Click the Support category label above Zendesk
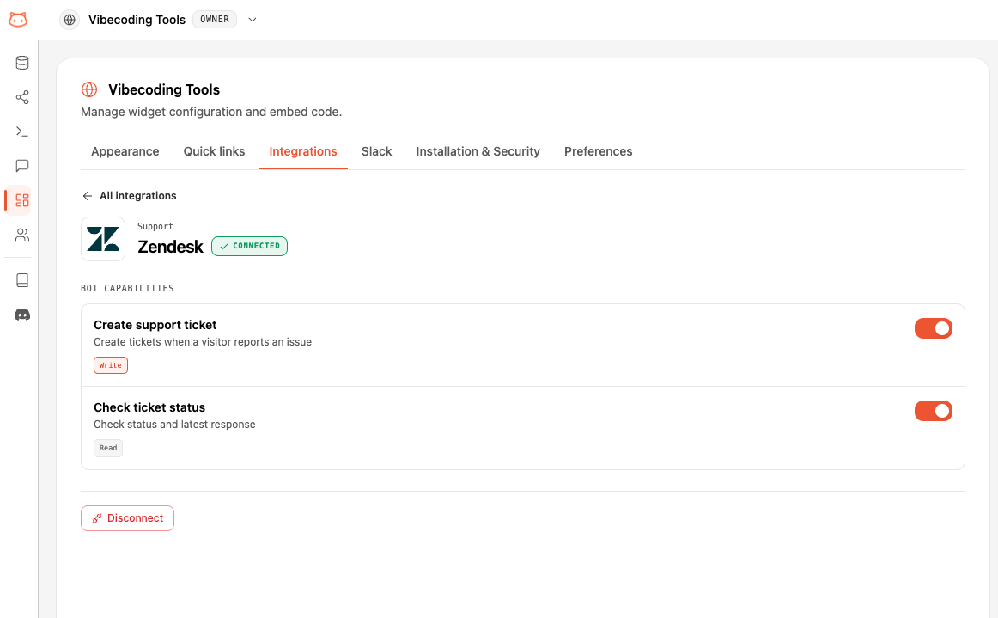 click(x=155, y=226)
